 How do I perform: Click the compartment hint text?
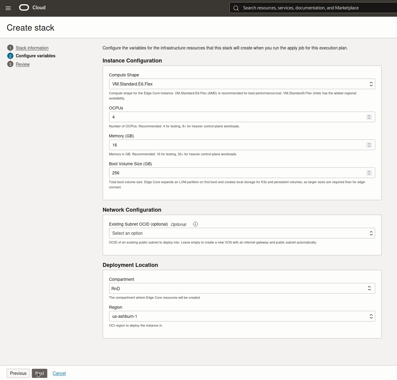pos(155,298)
